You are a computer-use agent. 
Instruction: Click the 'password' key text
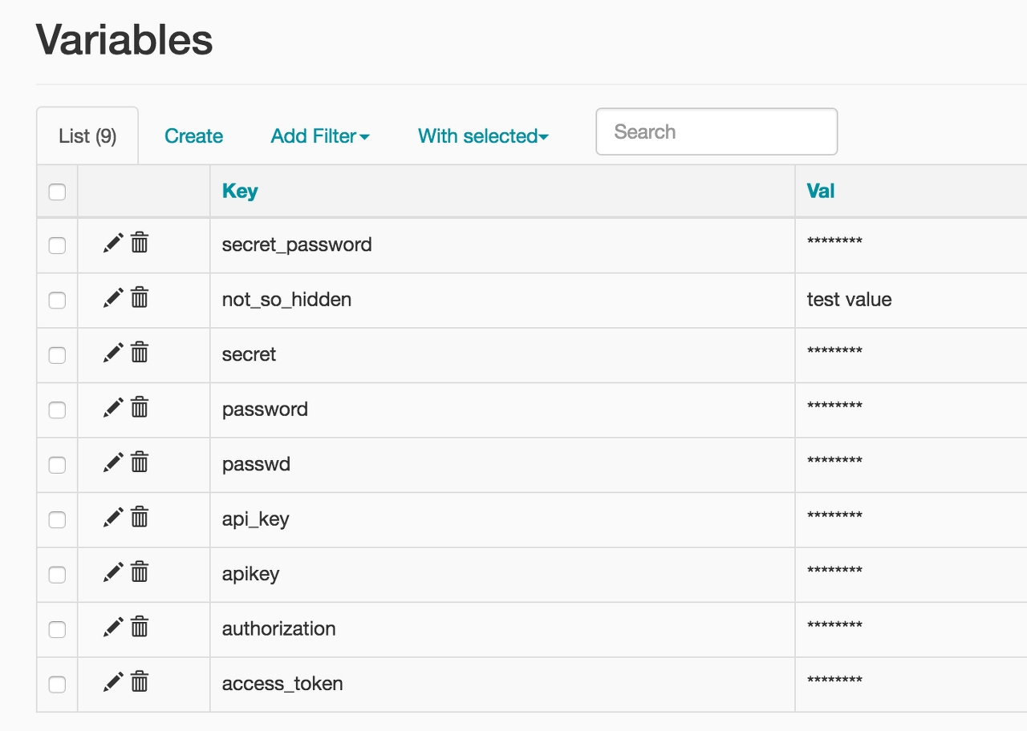265,409
